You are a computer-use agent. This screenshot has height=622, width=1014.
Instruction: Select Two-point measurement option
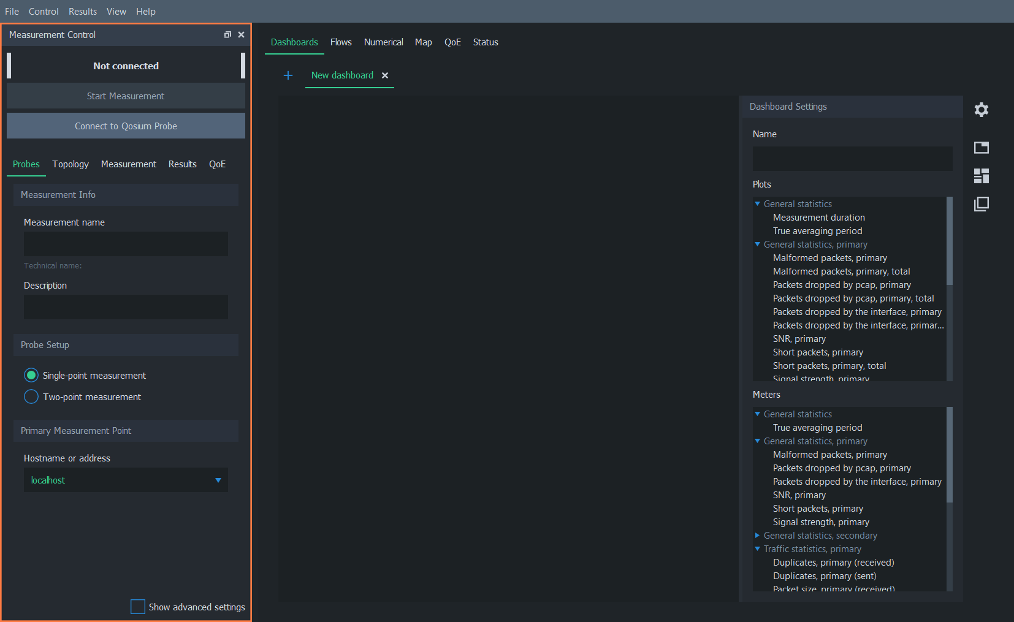coord(31,396)
